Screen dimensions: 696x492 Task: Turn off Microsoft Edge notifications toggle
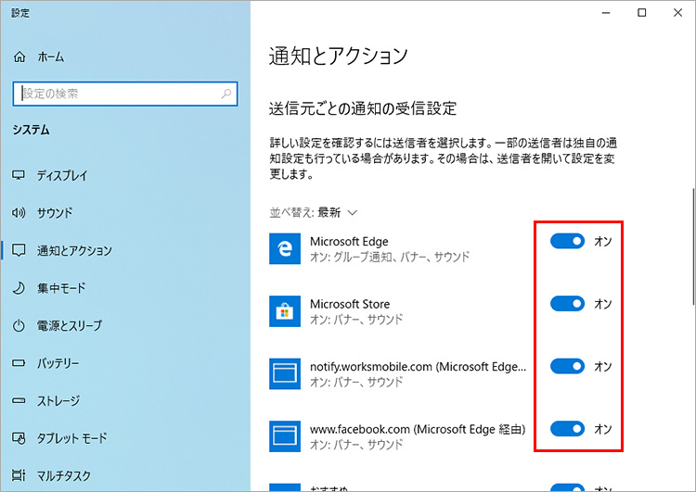click(567, 241)
